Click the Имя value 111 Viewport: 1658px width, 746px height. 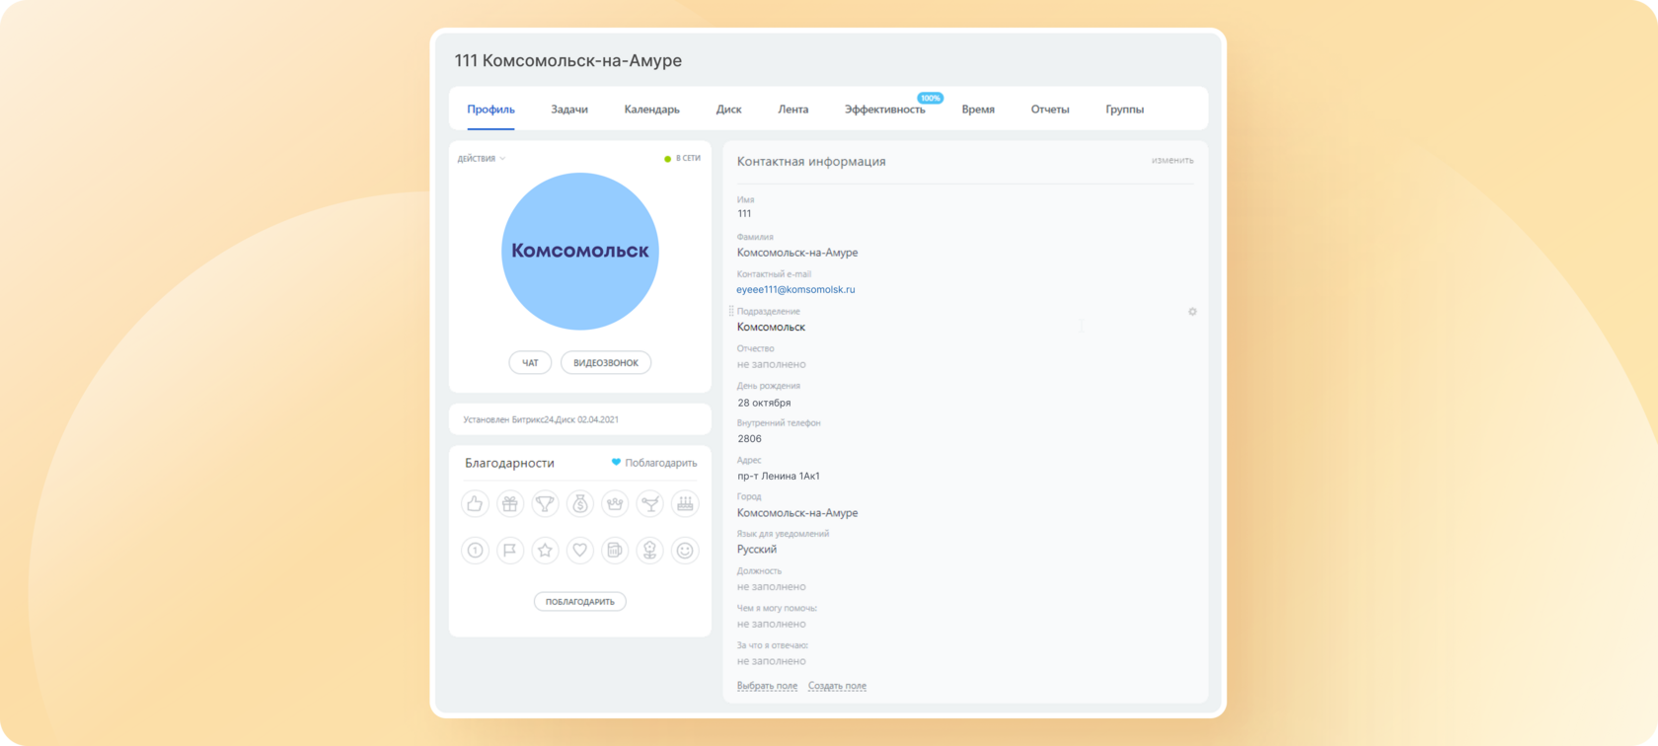744,214
